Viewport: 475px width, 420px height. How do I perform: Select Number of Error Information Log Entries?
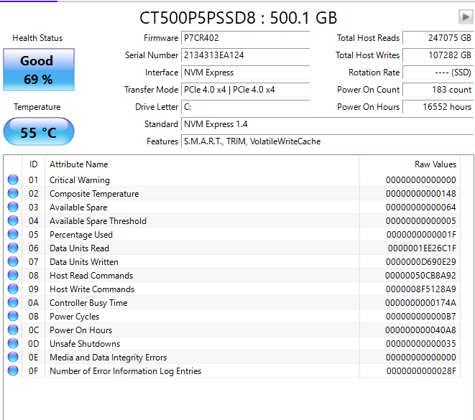click(x=126, y=371)
